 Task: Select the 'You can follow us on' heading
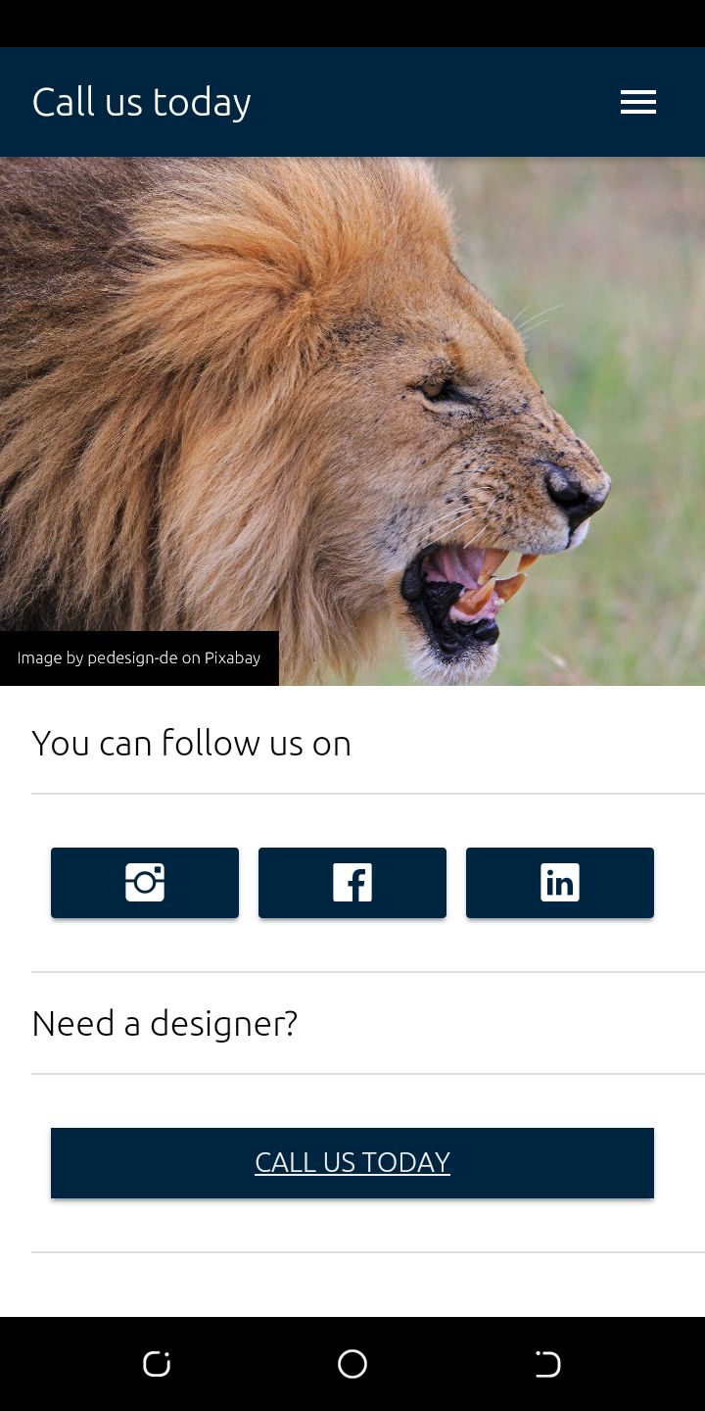pos(192,743)
